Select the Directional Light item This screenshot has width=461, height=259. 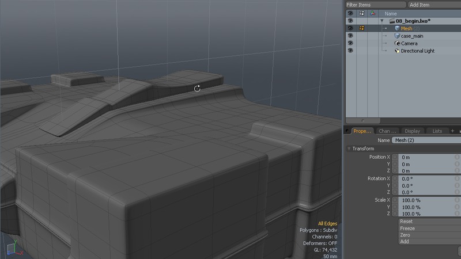[403, 51]
